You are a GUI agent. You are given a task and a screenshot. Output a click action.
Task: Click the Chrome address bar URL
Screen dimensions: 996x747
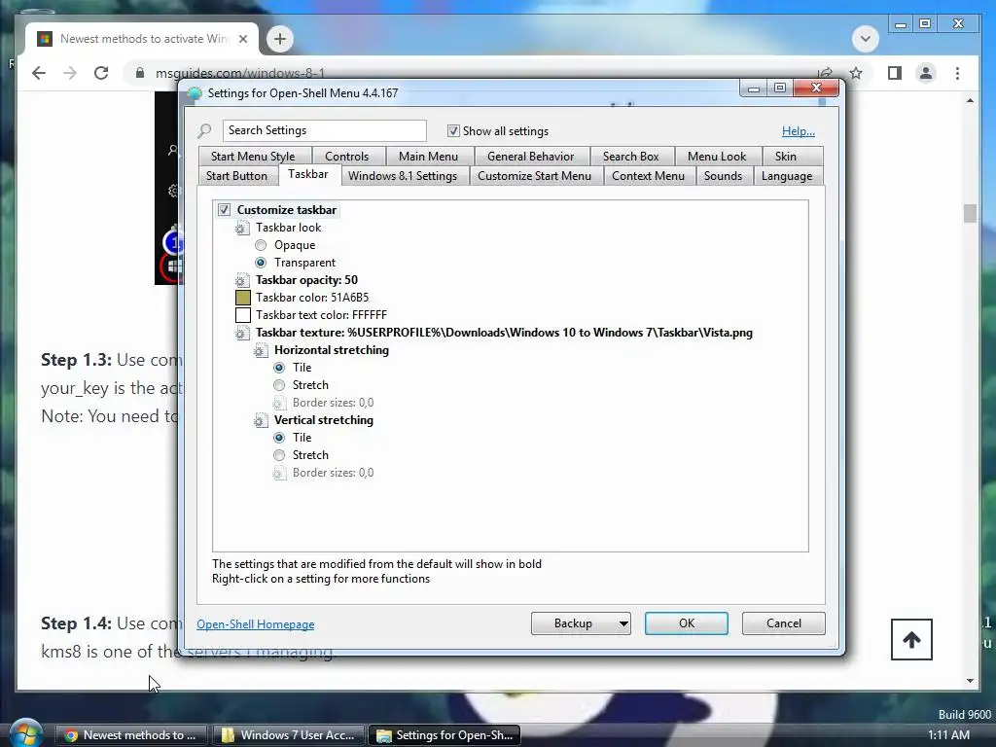[x=240, y=73]
